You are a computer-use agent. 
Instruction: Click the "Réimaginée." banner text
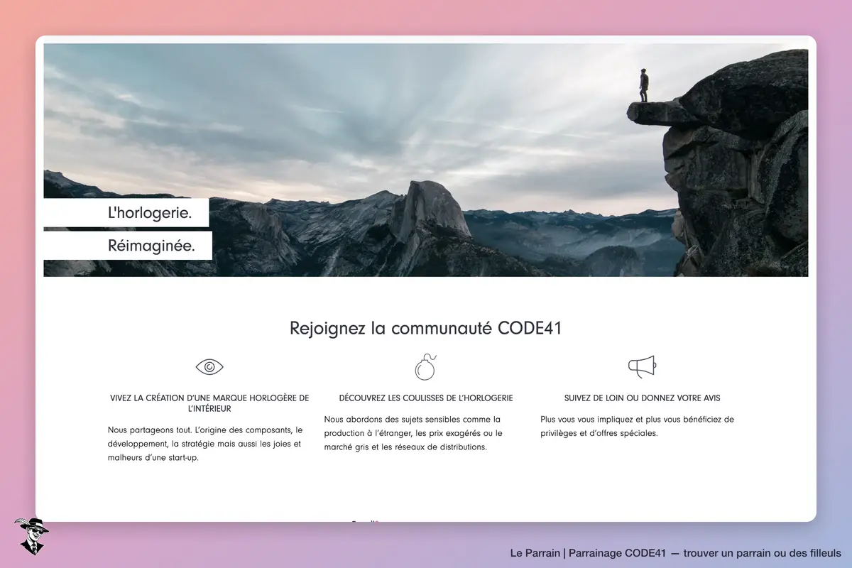151,246
